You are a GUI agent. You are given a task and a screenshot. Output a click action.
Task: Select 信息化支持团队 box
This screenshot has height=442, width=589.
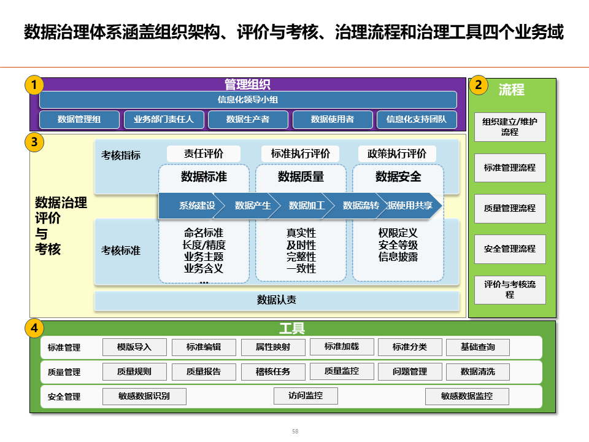(x=417, y=120)
